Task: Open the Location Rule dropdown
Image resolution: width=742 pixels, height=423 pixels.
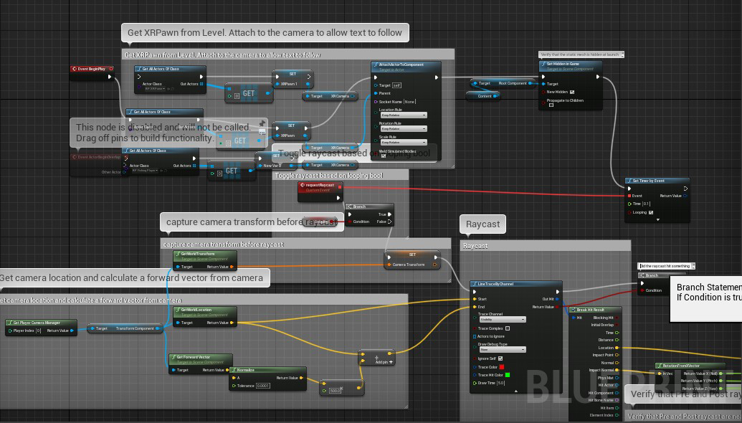Action: (403, 115)
